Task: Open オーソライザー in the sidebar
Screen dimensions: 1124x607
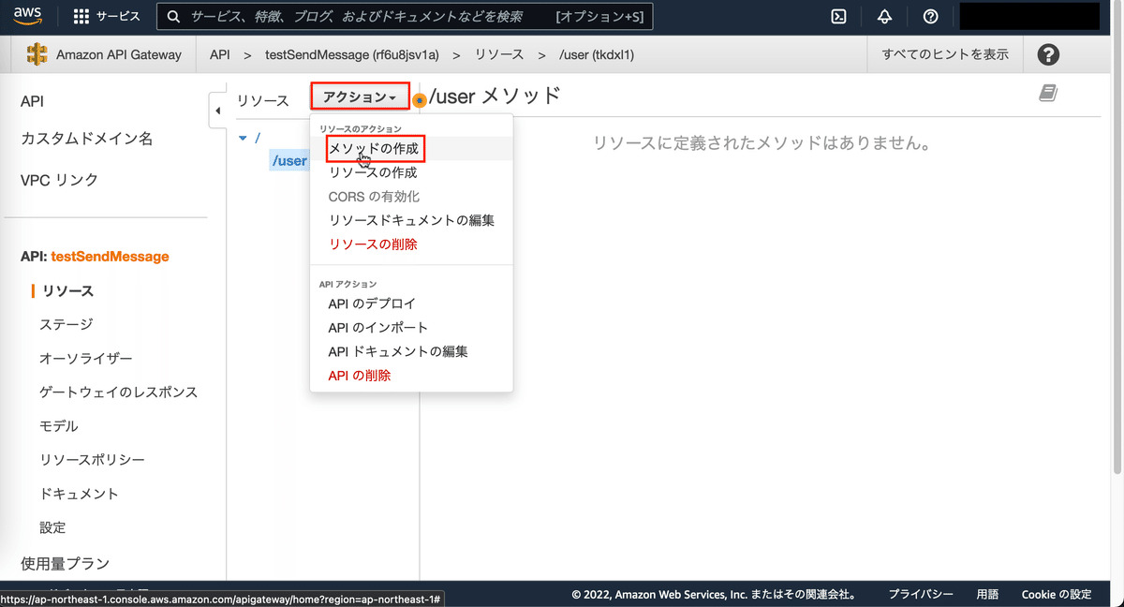Action: coord(86,358)
